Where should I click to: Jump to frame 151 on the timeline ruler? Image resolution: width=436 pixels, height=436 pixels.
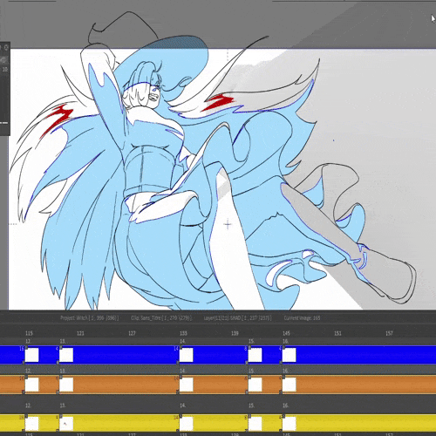coord(337,333)
